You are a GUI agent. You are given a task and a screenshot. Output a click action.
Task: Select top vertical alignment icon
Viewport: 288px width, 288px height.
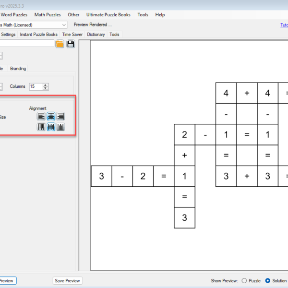[41, 127]
